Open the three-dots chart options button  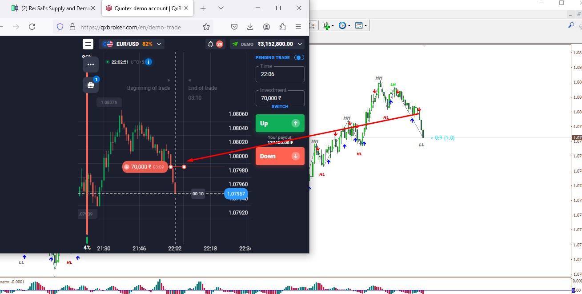tap(91, 64)
